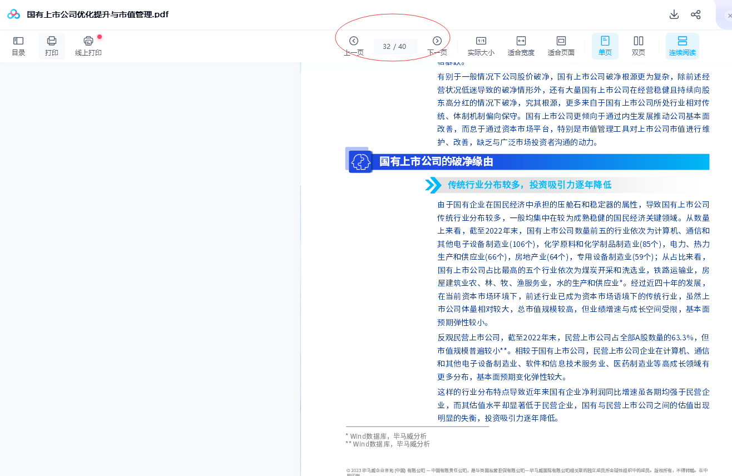Toggle 连续阅读 continuous reading mode
This screenshot has width=732, height=476.
click(682, 46)
